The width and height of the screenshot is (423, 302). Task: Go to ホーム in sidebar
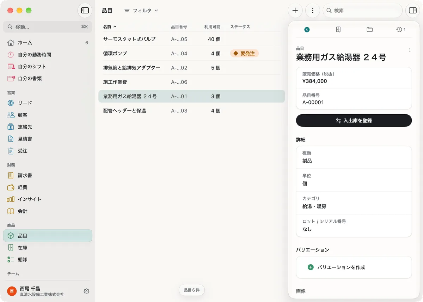tap(48, 43)
